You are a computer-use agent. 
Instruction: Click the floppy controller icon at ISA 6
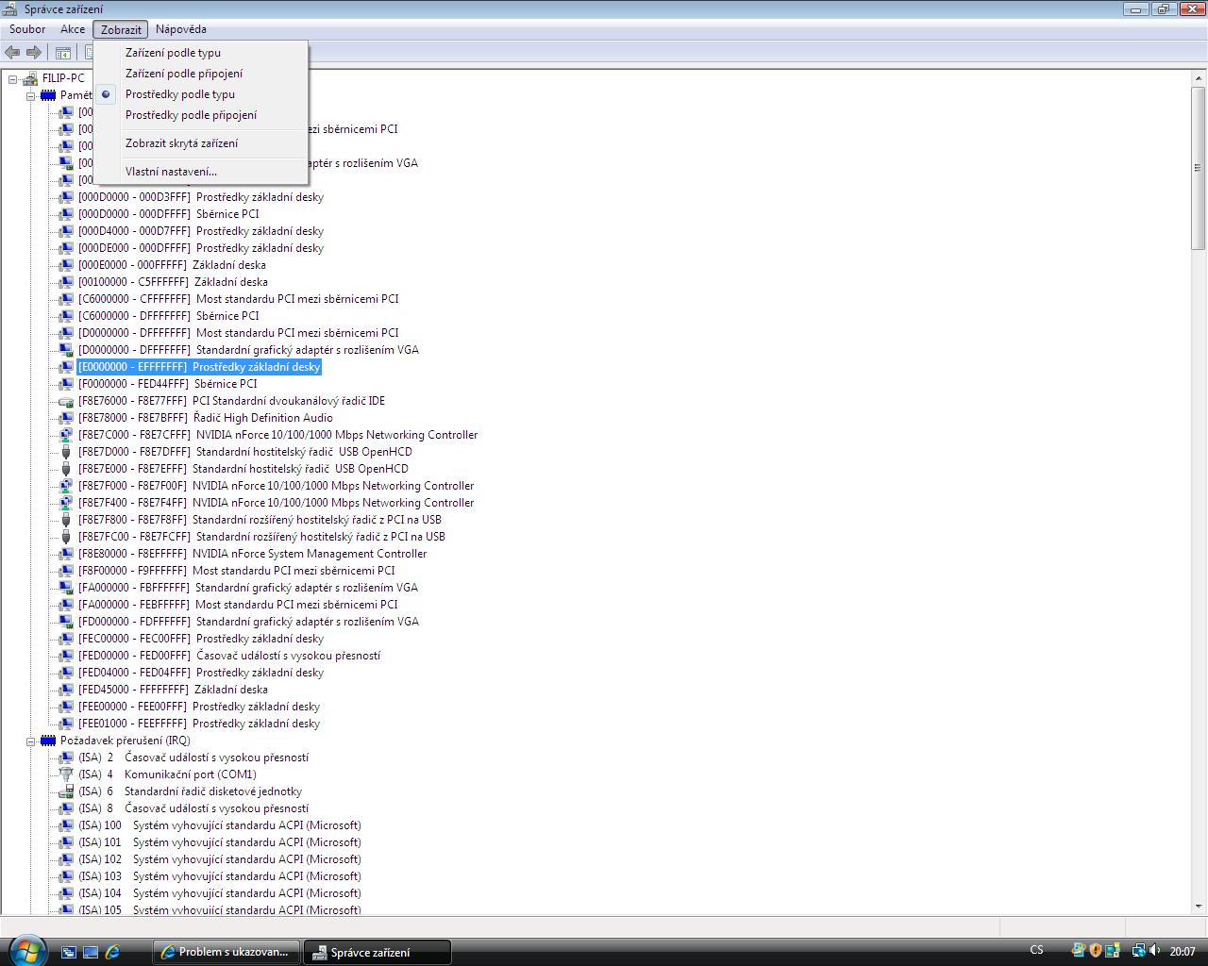coord(66,791)
